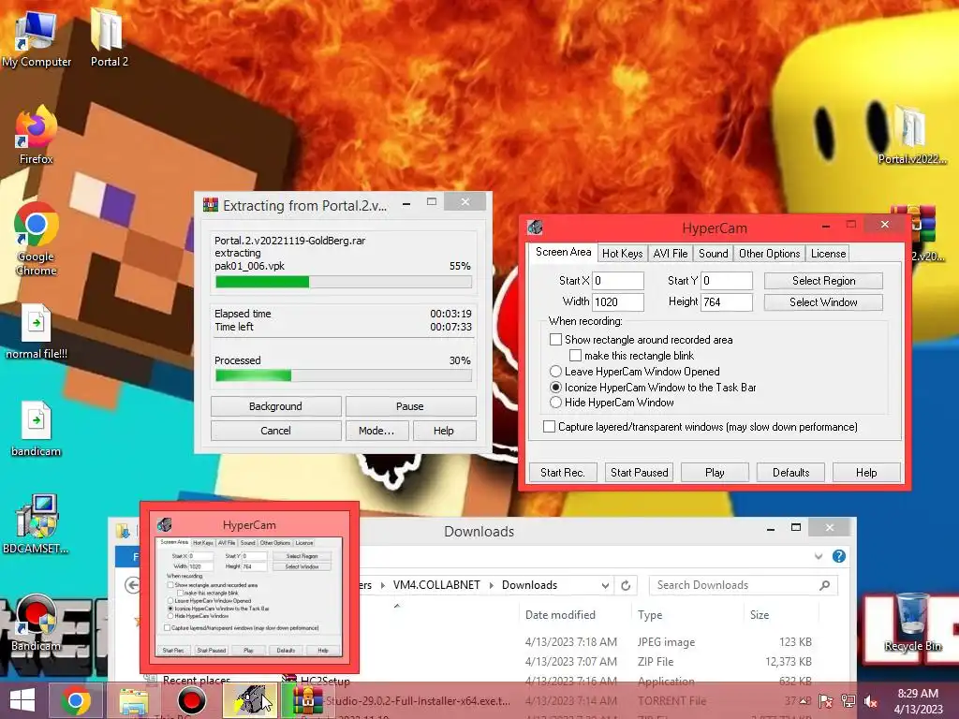Viewport: 959px width, 719px height.
Task: Open File Explorer from the taskbar
Action: (x=133, y=700)
